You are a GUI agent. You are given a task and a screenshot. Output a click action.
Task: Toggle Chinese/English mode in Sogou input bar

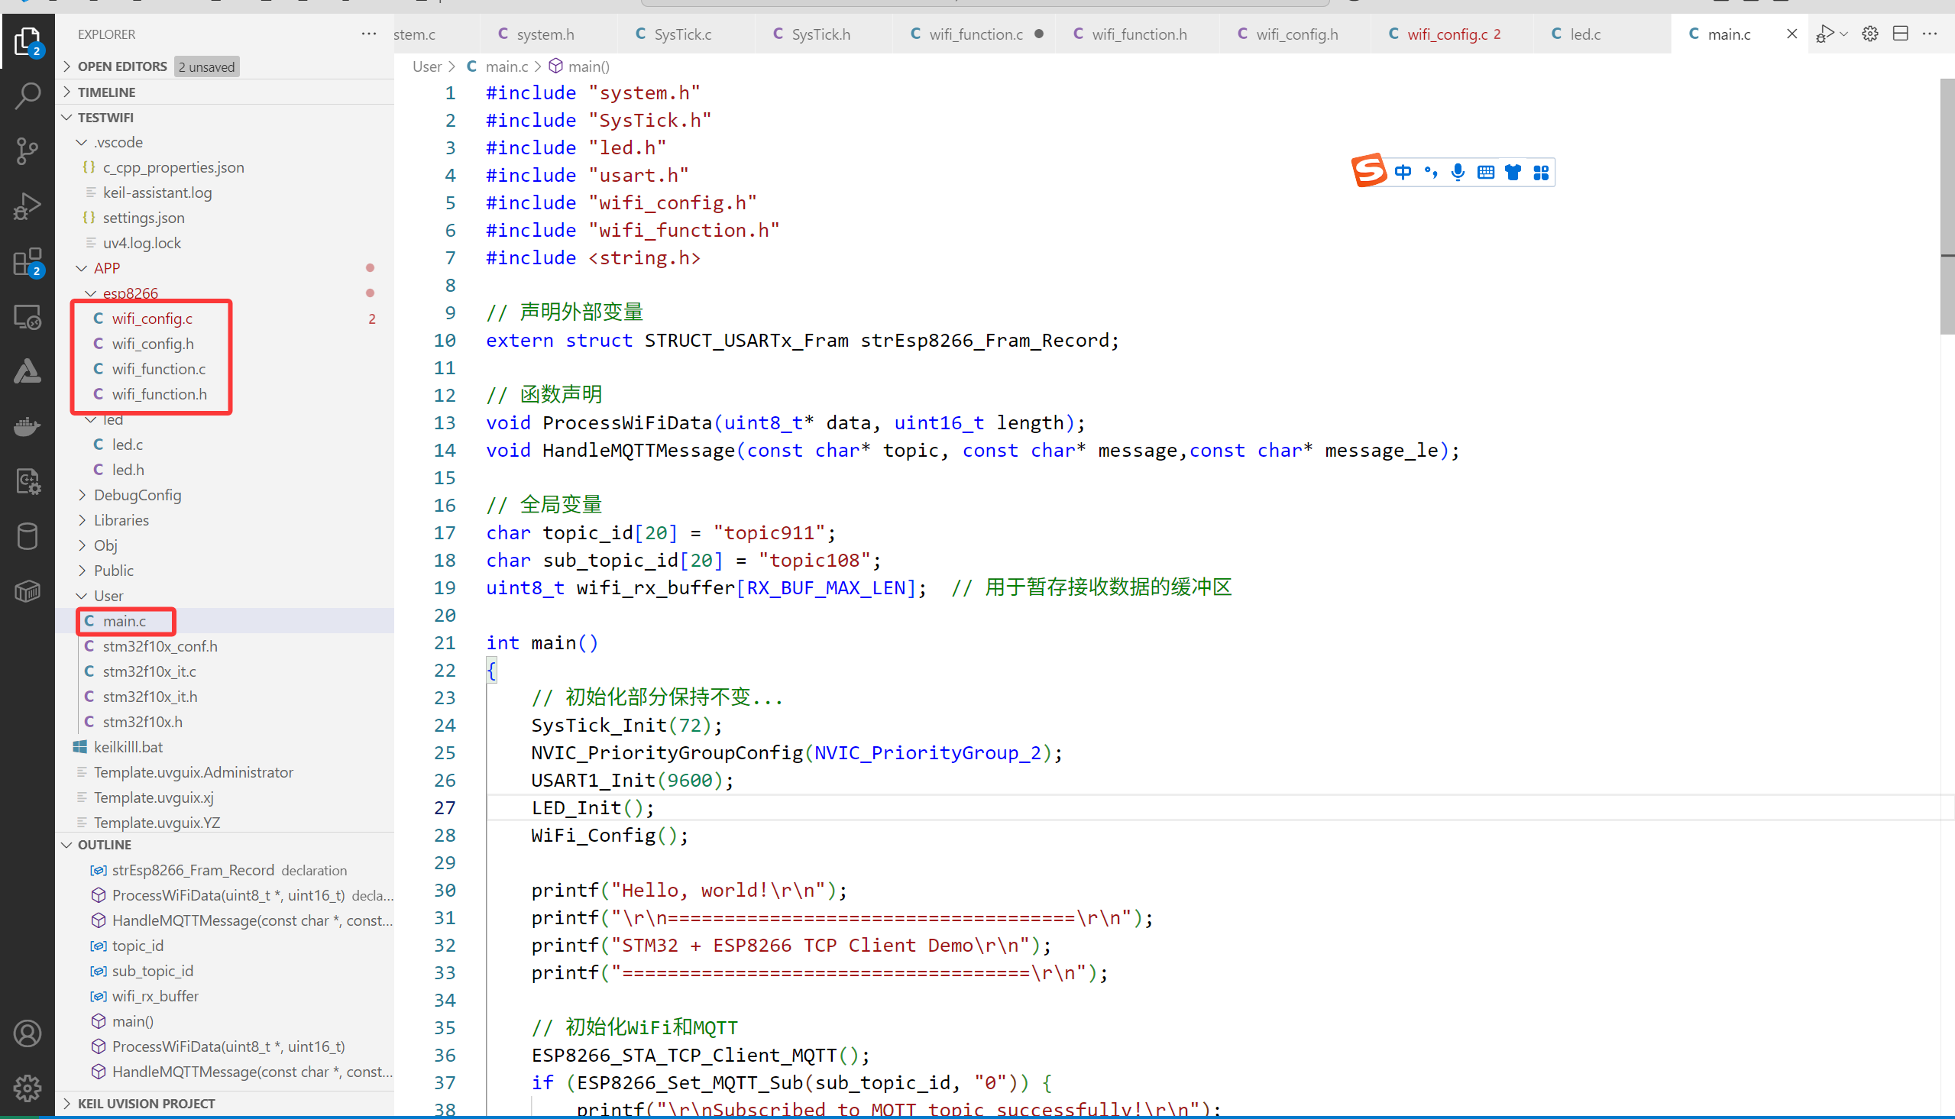[x=1403, y=172]
